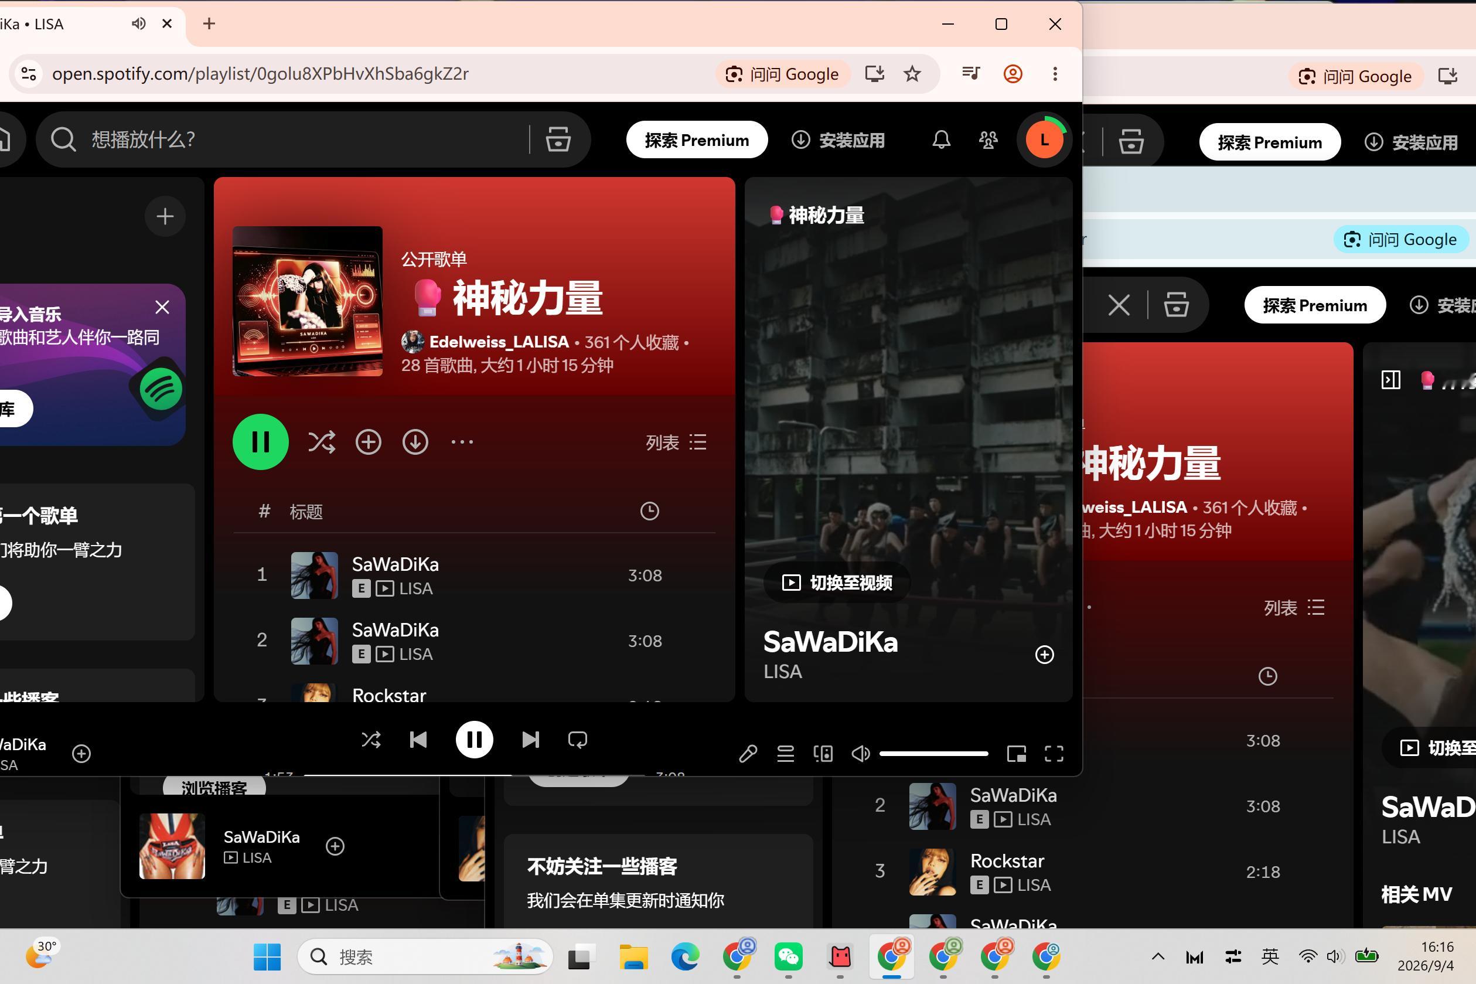Open the LISA artist link under the right panel title
The width and height of the screenshot is (1476, 984).
[x=782, y=672]
